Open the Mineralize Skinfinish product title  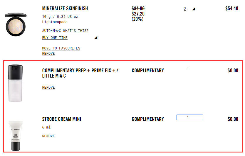[65, 8]
